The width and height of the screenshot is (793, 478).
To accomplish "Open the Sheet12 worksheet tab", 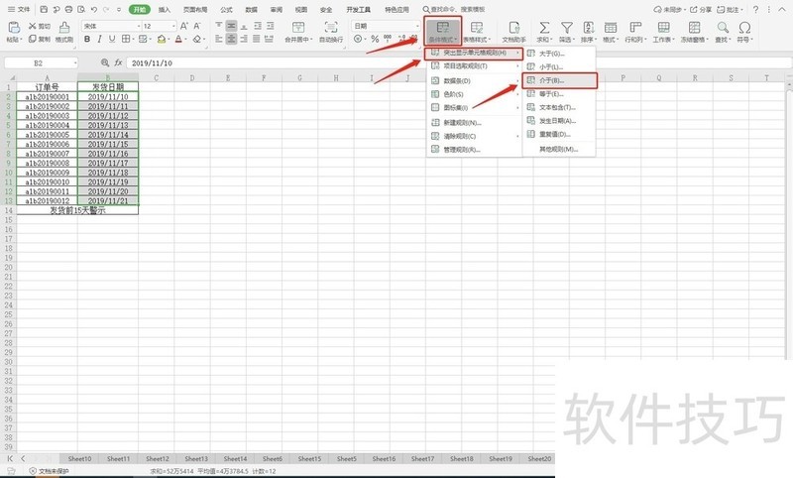I will (x=158, y=459).
